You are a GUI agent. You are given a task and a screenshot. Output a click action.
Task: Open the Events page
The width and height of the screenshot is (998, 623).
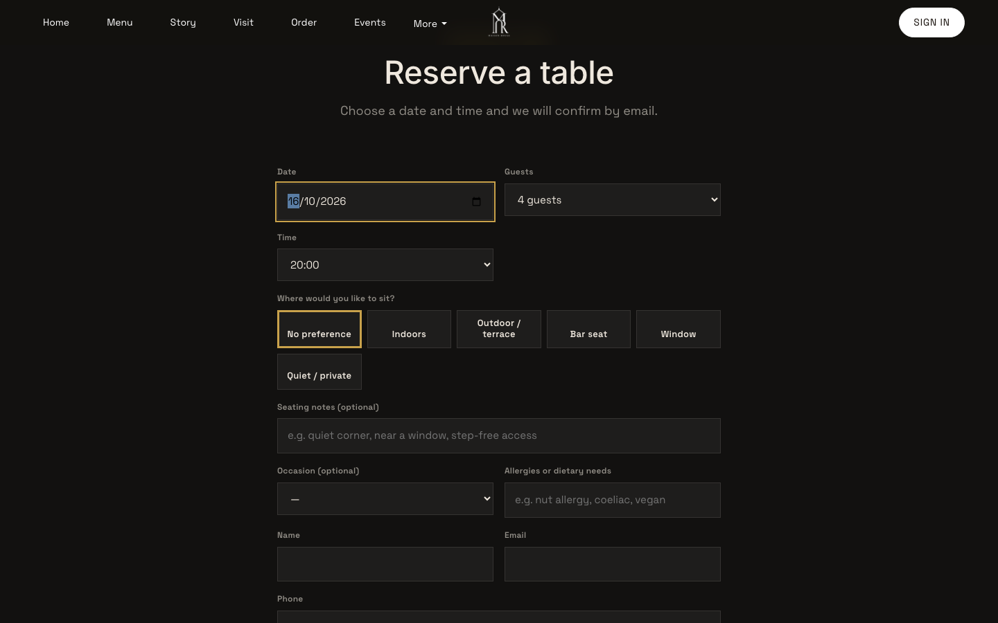point(370,22)
